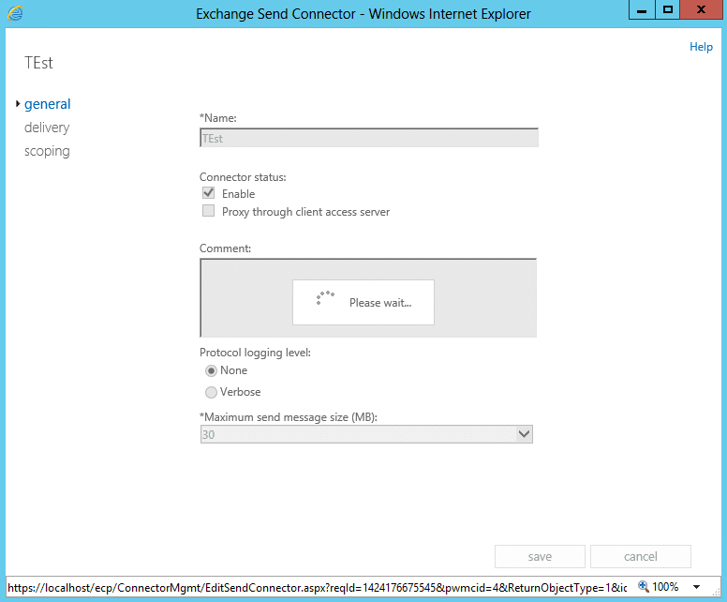Expand the Maximum send message size dropdown

[524, 434]
